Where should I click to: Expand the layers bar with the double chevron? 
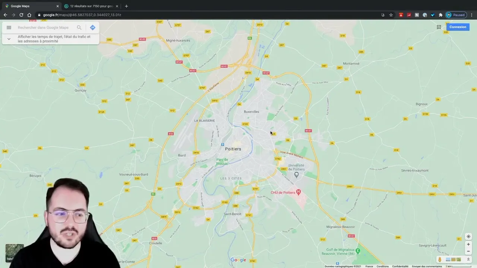pyautogui.click(x=469, y=259)
